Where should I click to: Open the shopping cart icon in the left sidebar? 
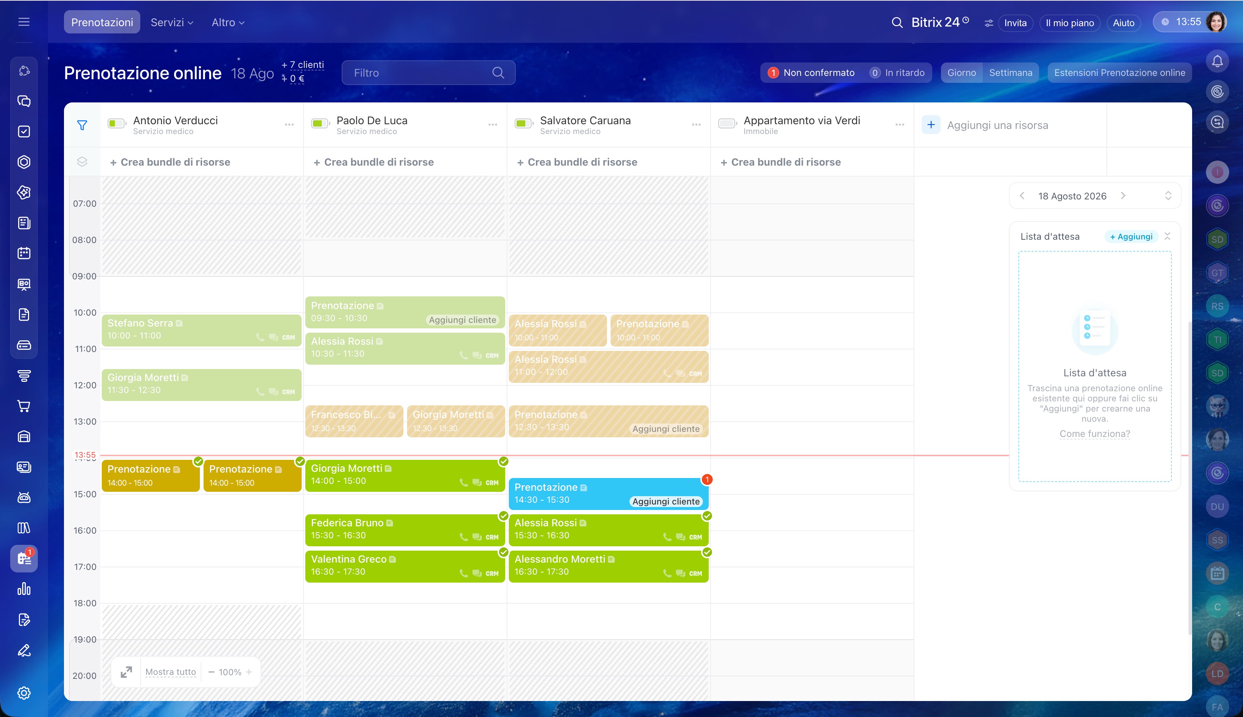pos(24,406)
